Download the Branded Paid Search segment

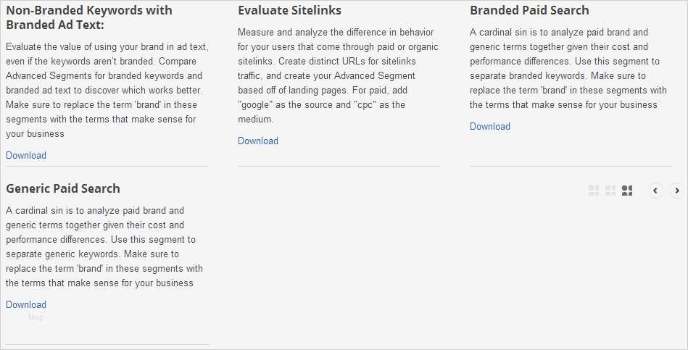(x=490, y=126)
